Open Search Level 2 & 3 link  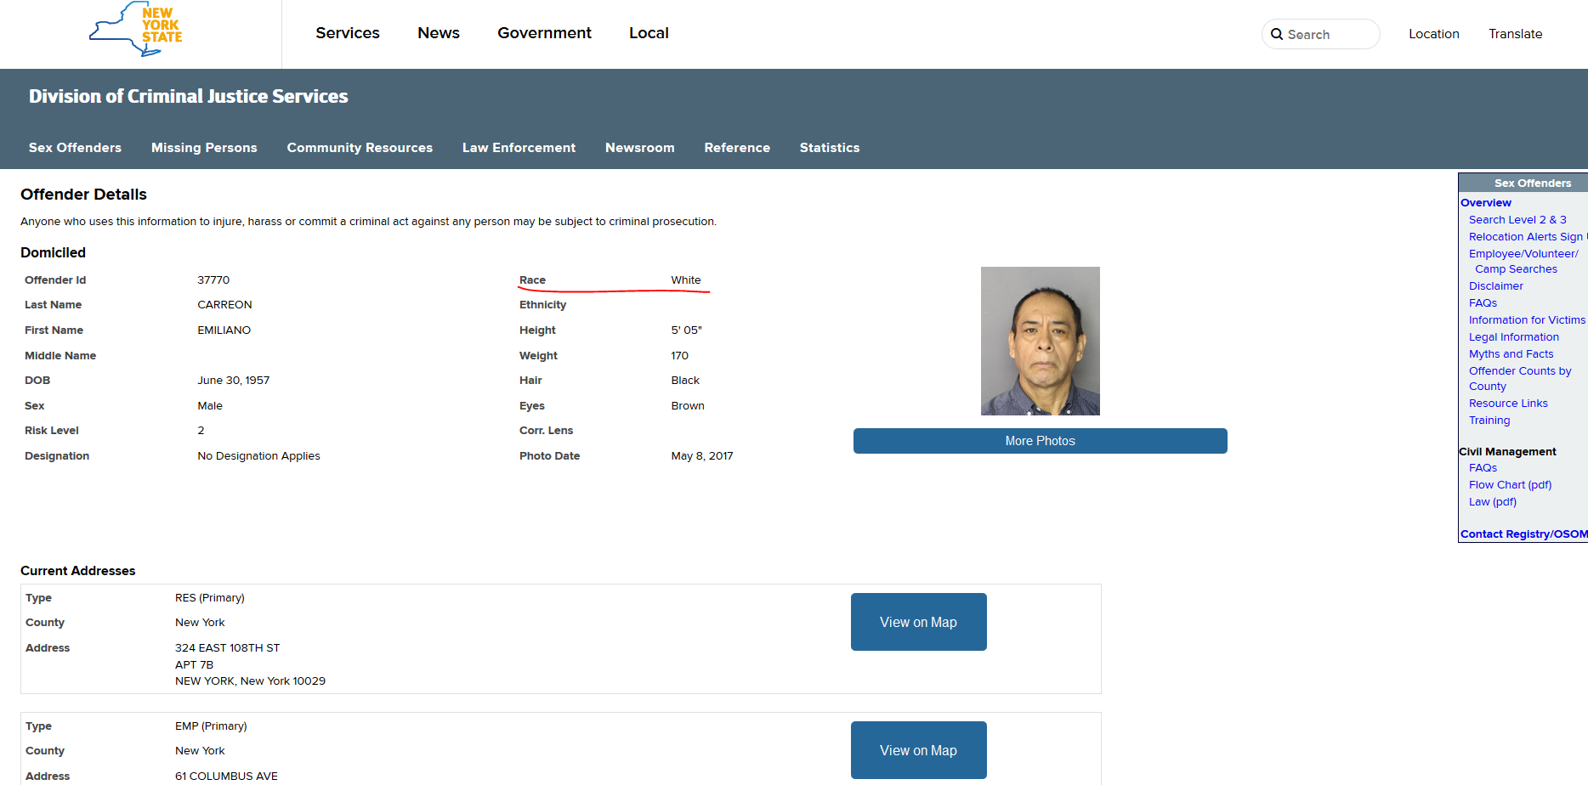click(x=1517, y=220)
